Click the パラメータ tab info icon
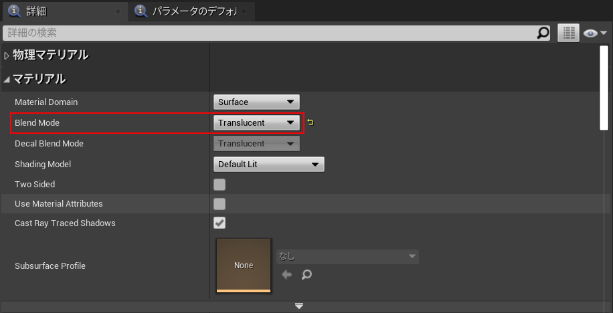 [141, 11]
